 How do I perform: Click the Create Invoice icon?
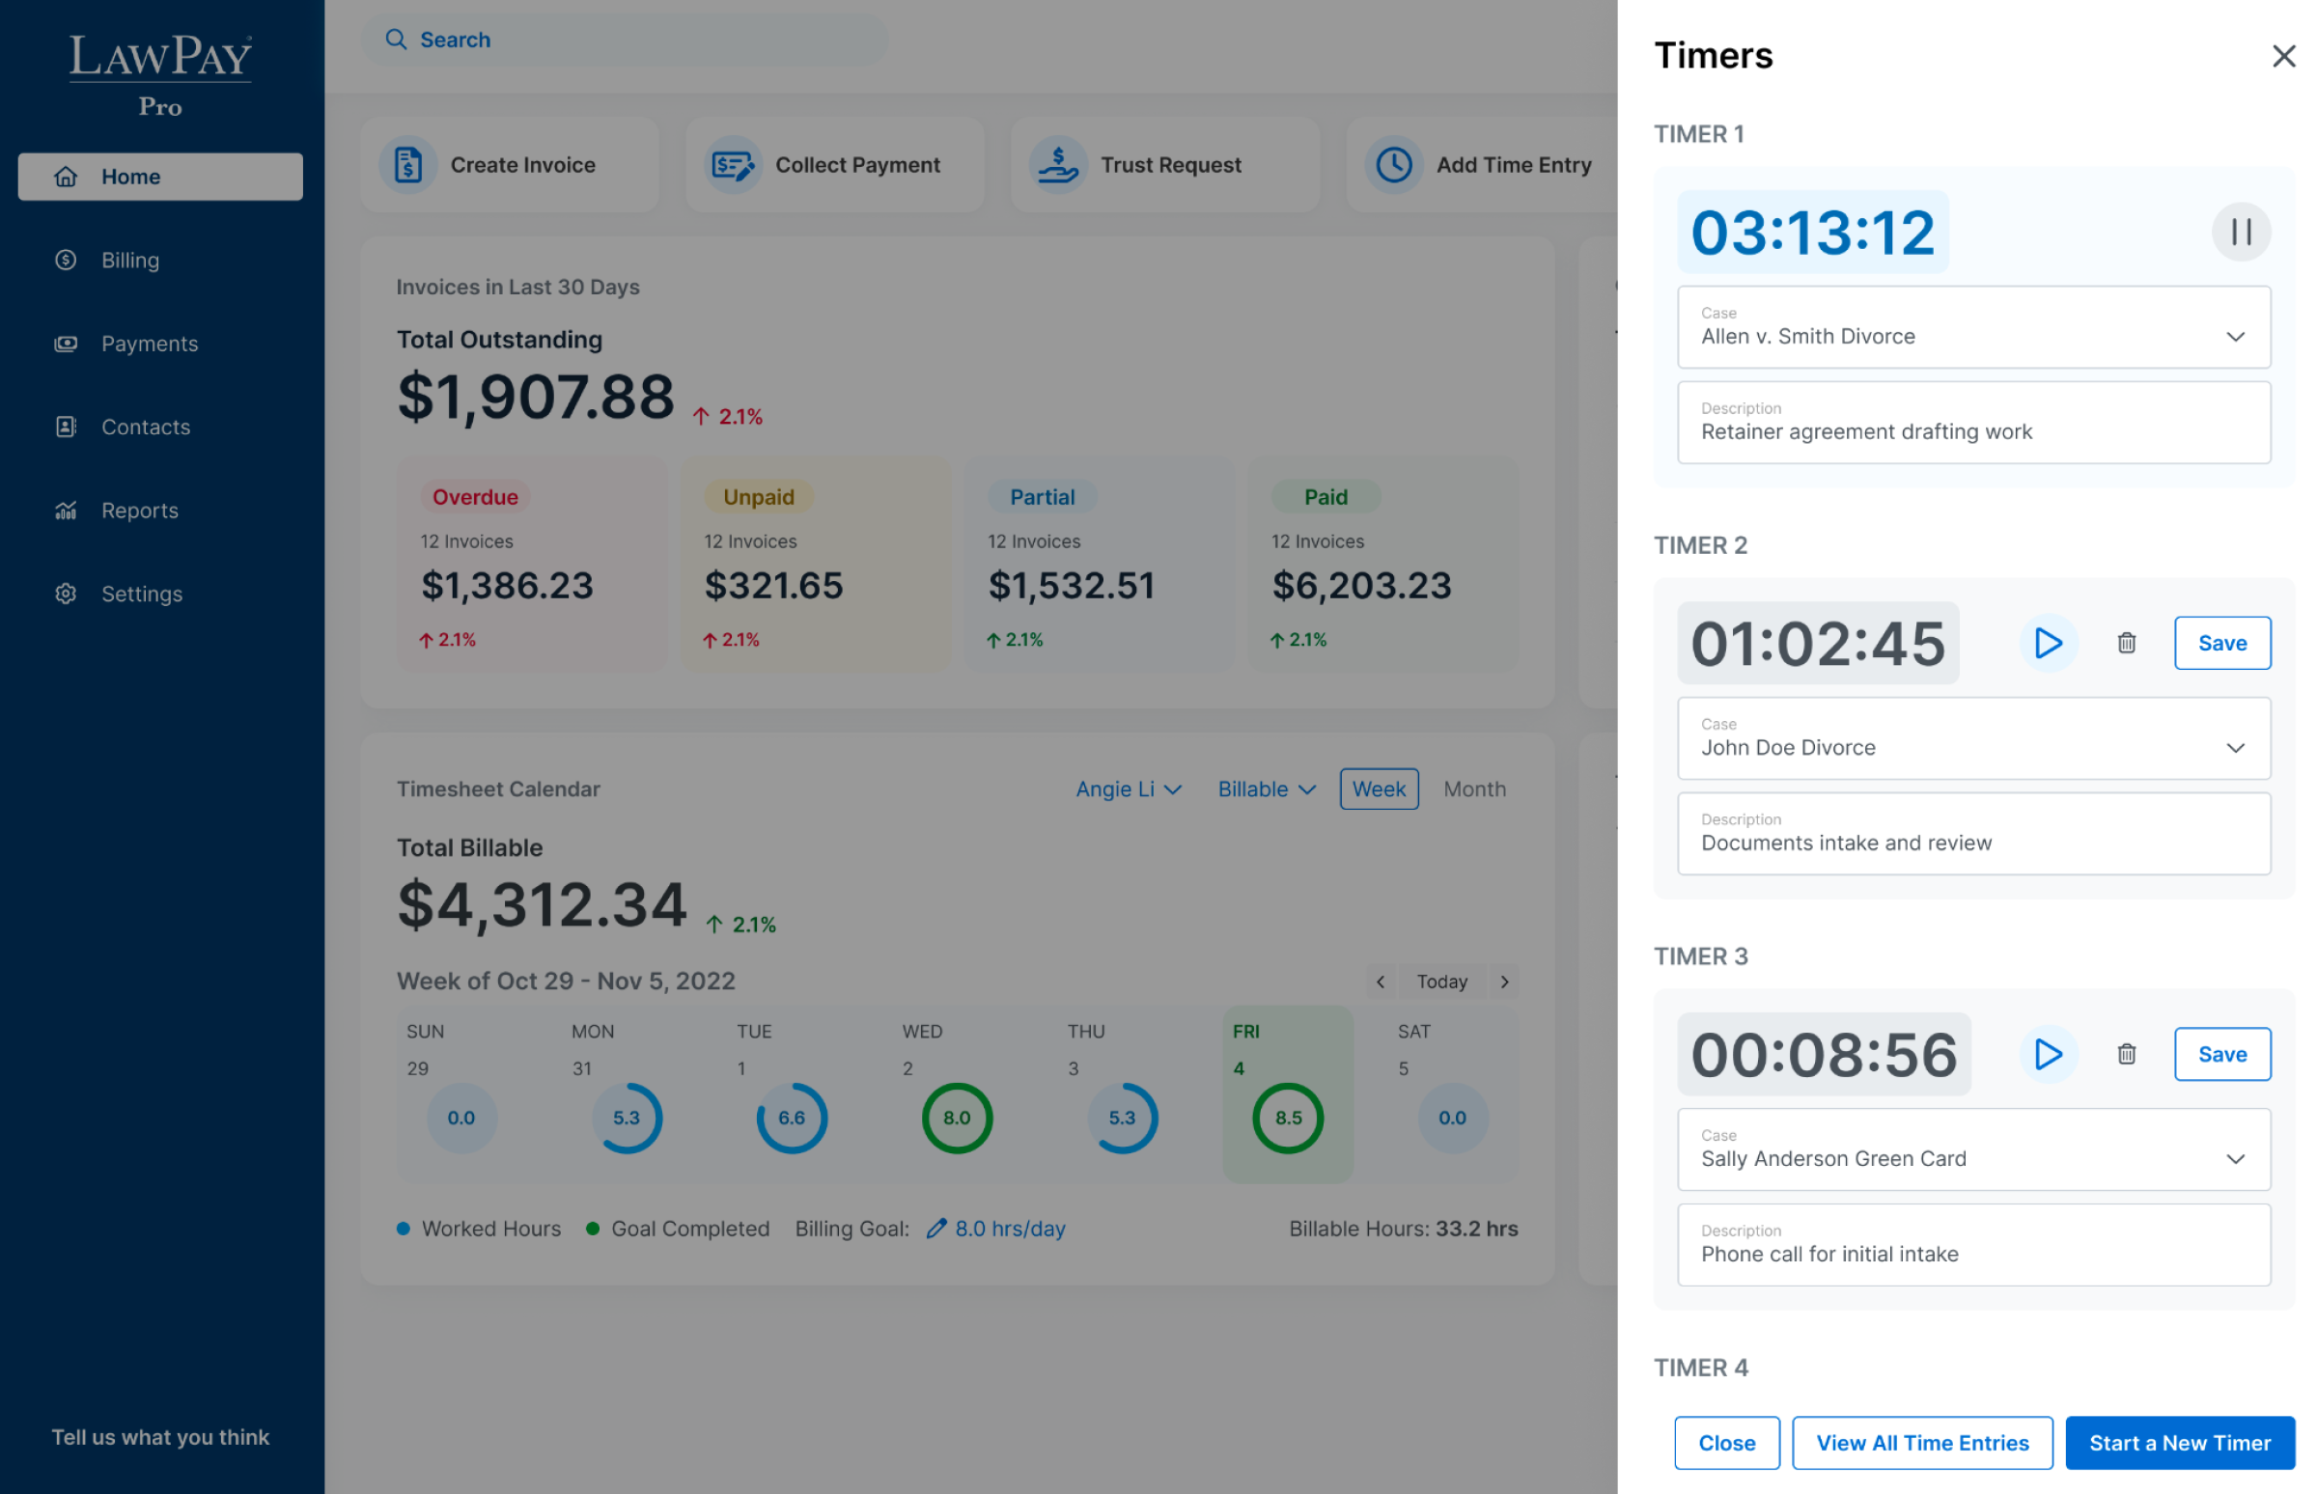408,165
